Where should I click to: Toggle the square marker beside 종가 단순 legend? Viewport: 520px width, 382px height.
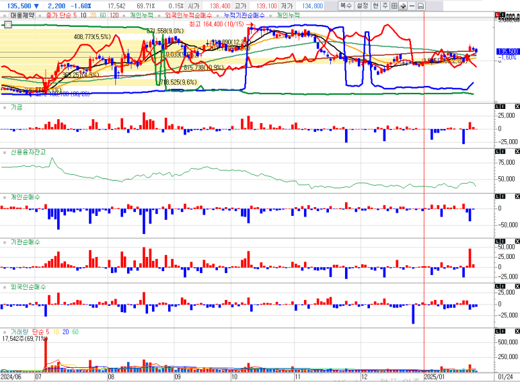[40, 15]
